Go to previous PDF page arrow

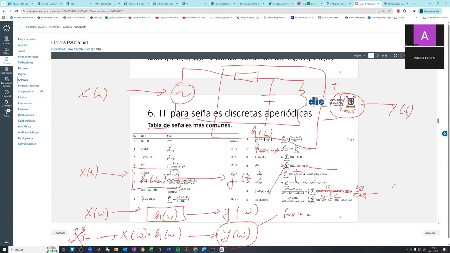point(365,56)
